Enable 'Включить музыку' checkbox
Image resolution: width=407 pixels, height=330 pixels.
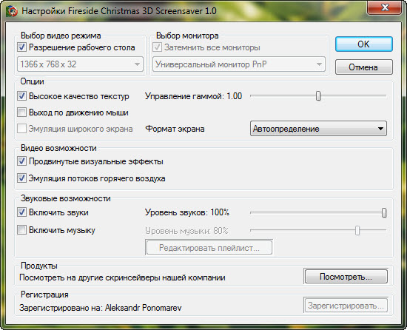(x=21, y=230)
